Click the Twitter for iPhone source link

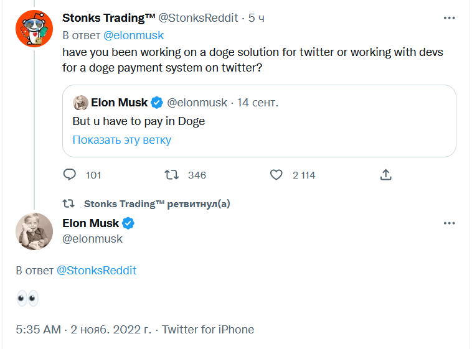pos(208,330)
